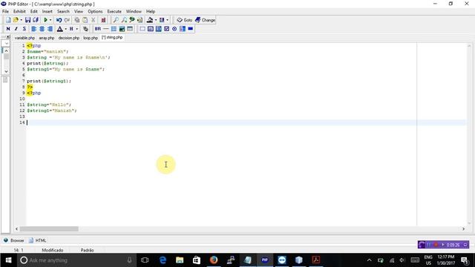Expand the dropdown next to blue columns icon
Screen dimensions: 475x267
click(x=167, y=20)
